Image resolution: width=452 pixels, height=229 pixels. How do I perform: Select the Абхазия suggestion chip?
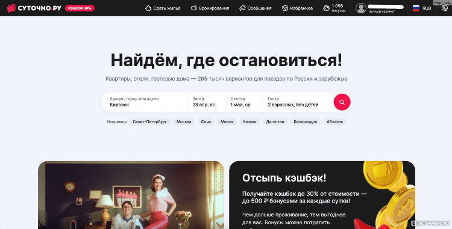point(334,122)
